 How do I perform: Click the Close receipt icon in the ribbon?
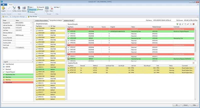coord(51,9)
